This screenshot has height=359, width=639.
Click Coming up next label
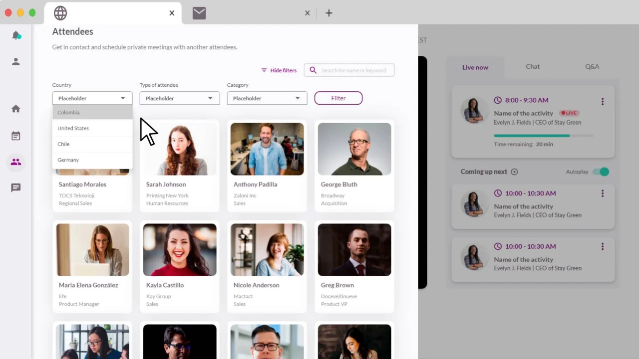(x=484, y=172)
